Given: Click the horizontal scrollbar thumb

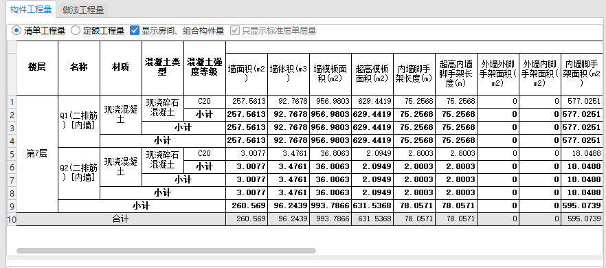Looking at the screenshot, I should click(166, 251).
